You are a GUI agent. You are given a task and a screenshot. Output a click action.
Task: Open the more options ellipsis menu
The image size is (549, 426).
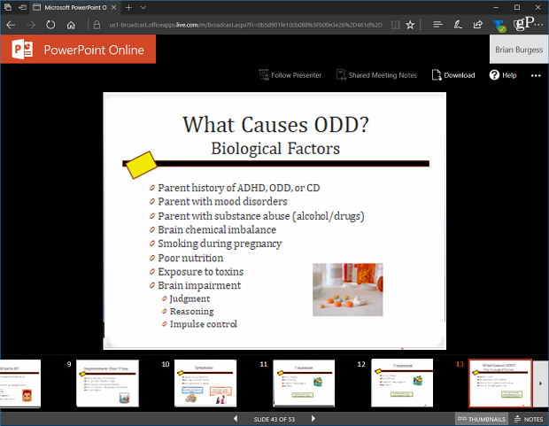[536, 75]
